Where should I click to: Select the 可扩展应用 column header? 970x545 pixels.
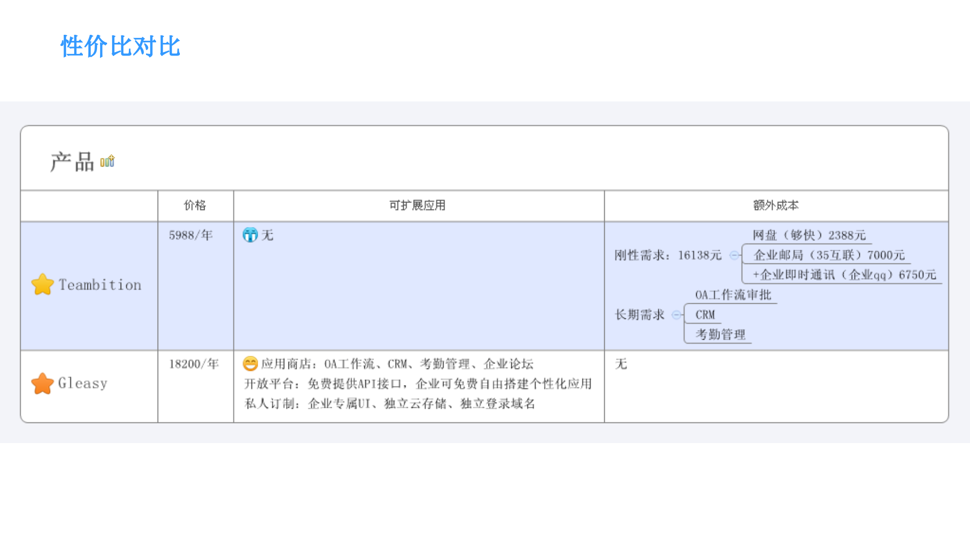coord(418,205)
